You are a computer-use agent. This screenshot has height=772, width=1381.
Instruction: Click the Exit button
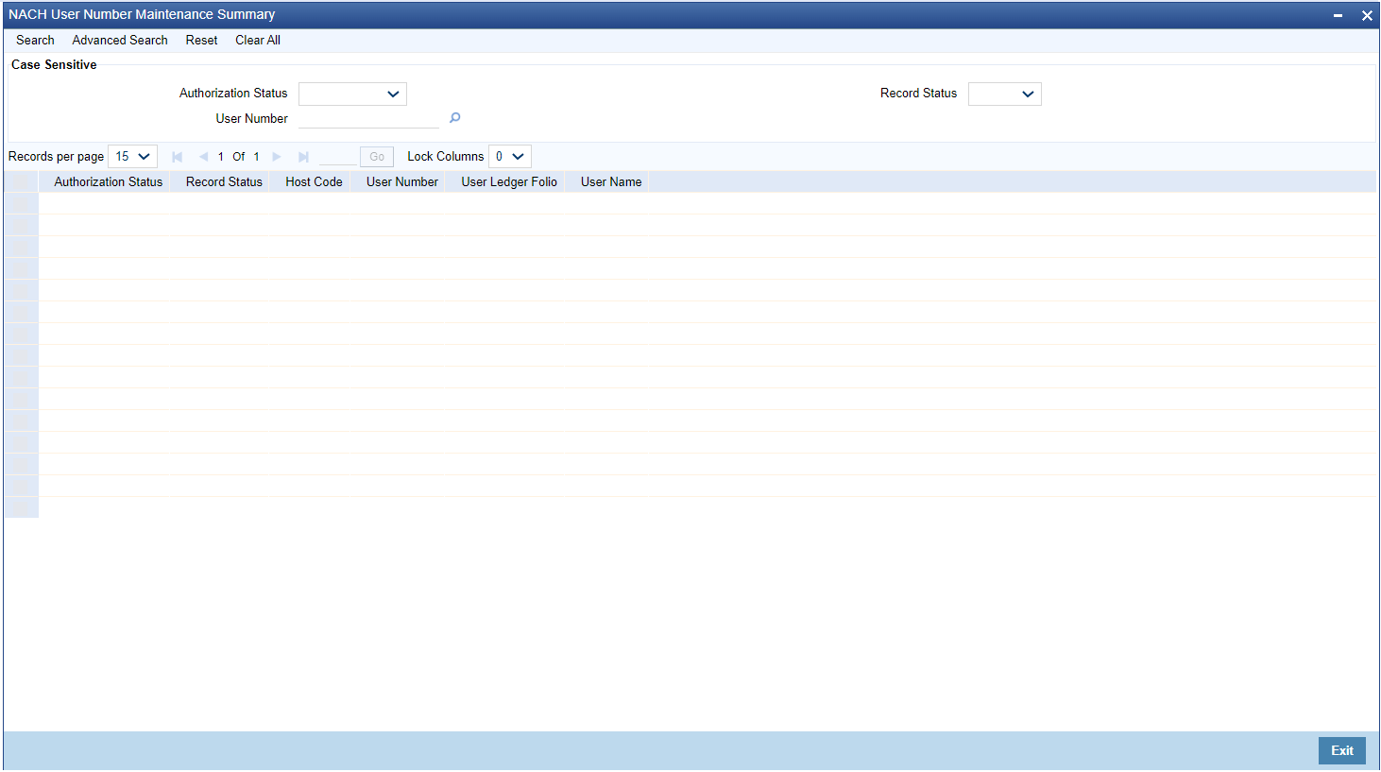(1342, 750)
